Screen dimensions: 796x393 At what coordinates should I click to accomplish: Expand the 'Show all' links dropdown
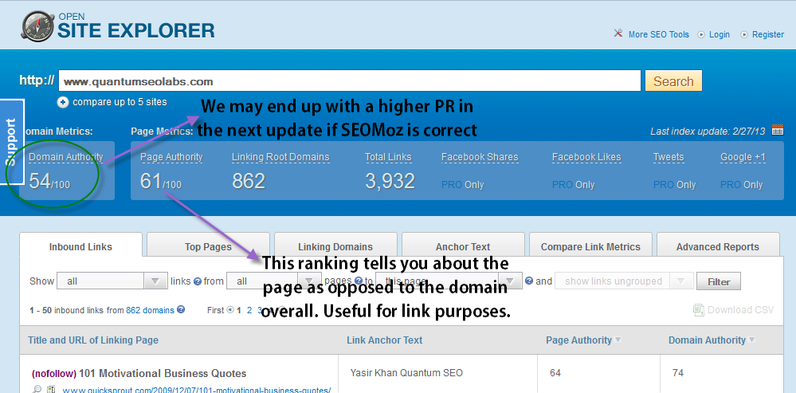tap(155, 281)
